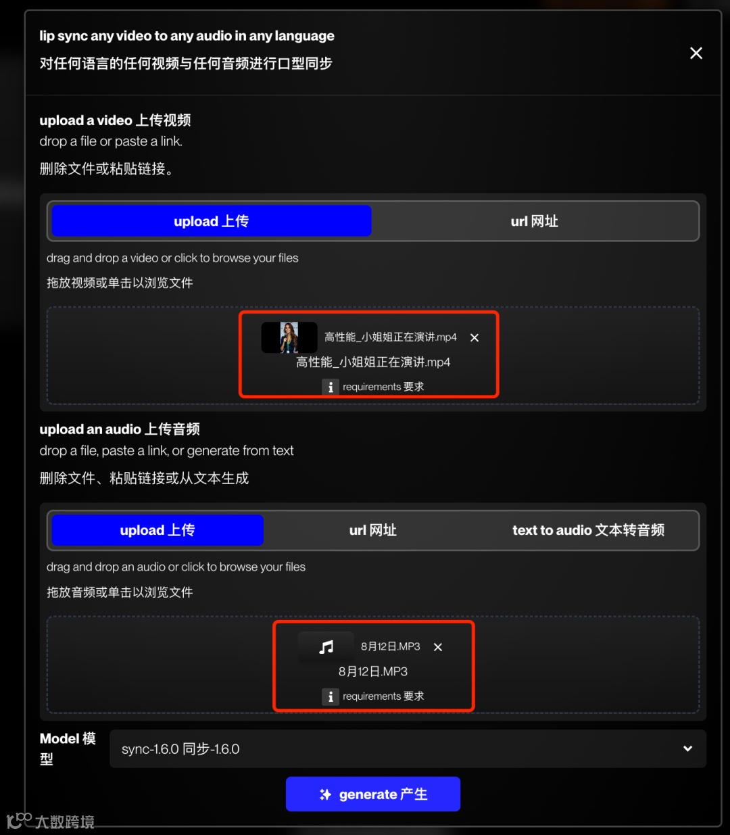This screenshot has height=835, width=730.
Task: Switch to video url 网址 tab
Action: coord(534,221)
